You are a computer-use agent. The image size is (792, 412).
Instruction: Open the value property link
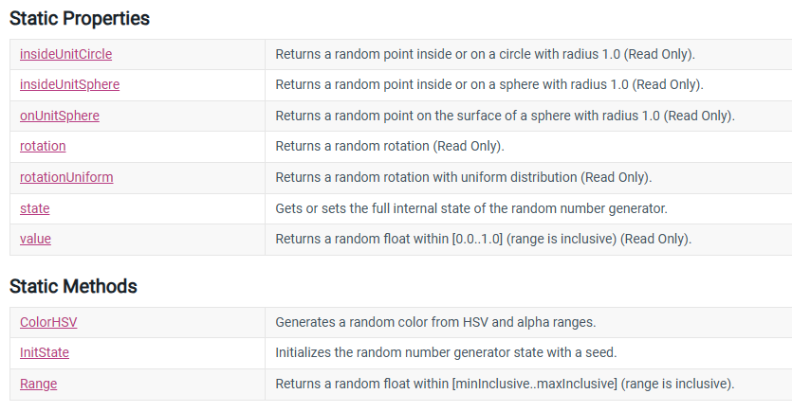click(35, 239)
